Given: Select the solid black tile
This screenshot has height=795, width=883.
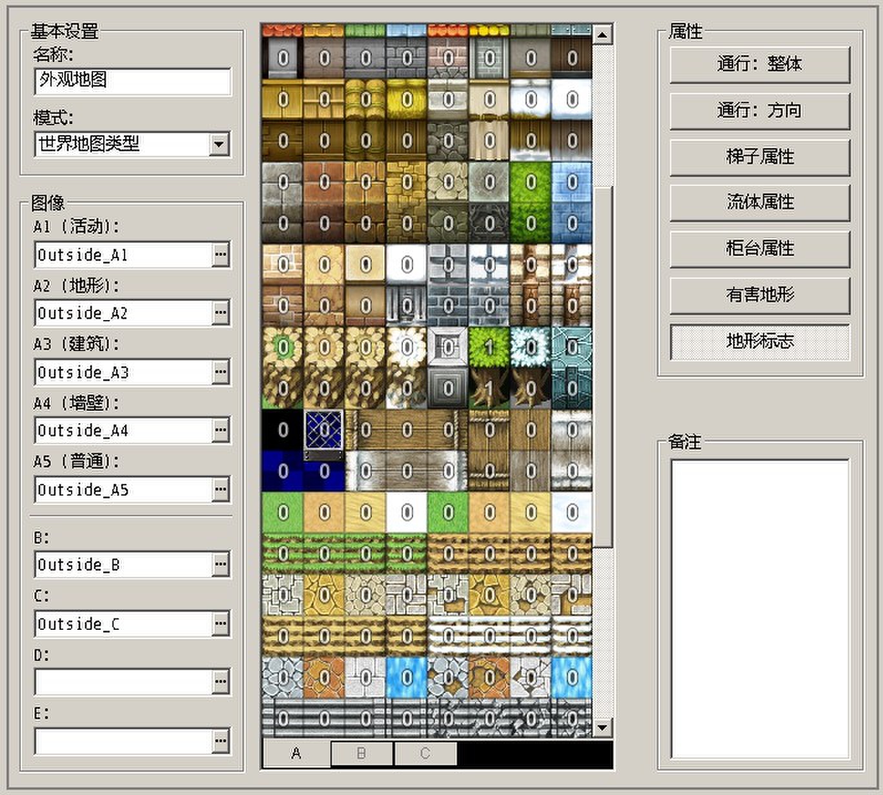Looking at the screenshot, I should (283, 430).
